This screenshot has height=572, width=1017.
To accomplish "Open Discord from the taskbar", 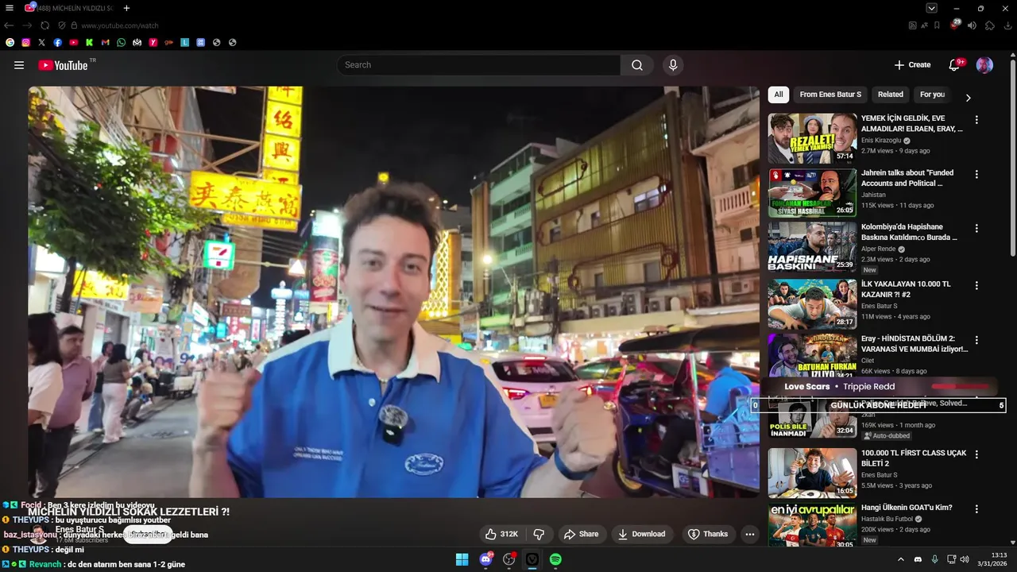I will (x=485, y=559).
